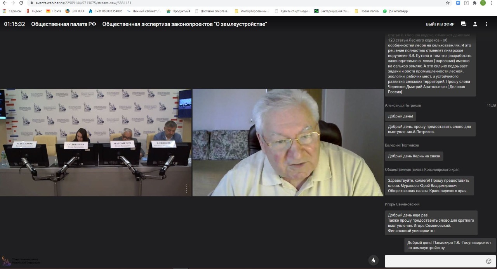
Task: Click Общественная палата Красноярского края sender name
Action: coord(422,170)
